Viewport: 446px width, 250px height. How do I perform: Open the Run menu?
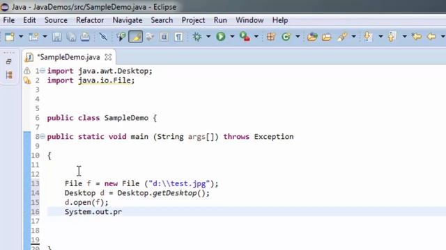pos(220,20)
